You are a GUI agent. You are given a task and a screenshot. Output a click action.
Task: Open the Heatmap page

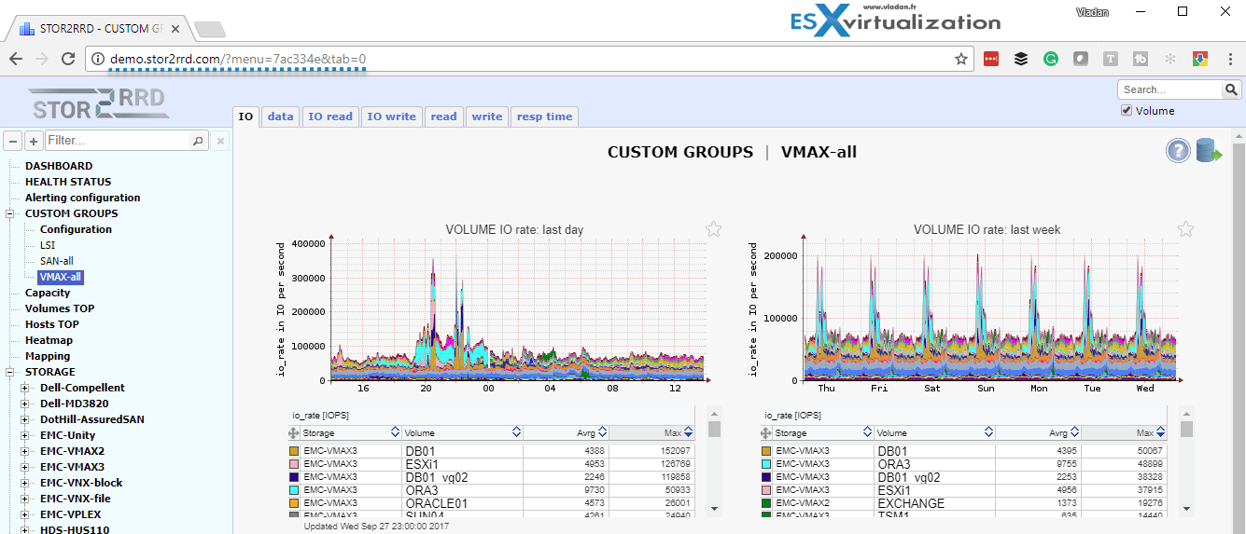49,340
